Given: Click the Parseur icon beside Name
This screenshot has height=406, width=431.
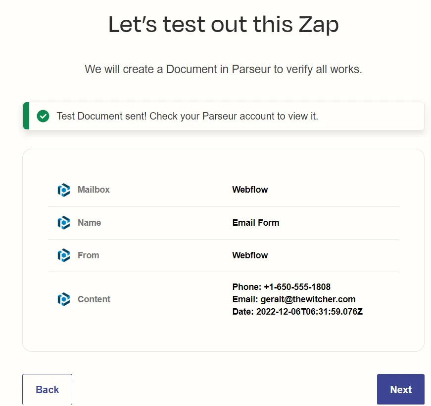Looking at the screenshot, I should tap(63, 223).
